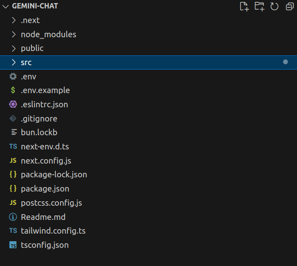Expand the .next folder chevron

(13, 20)
